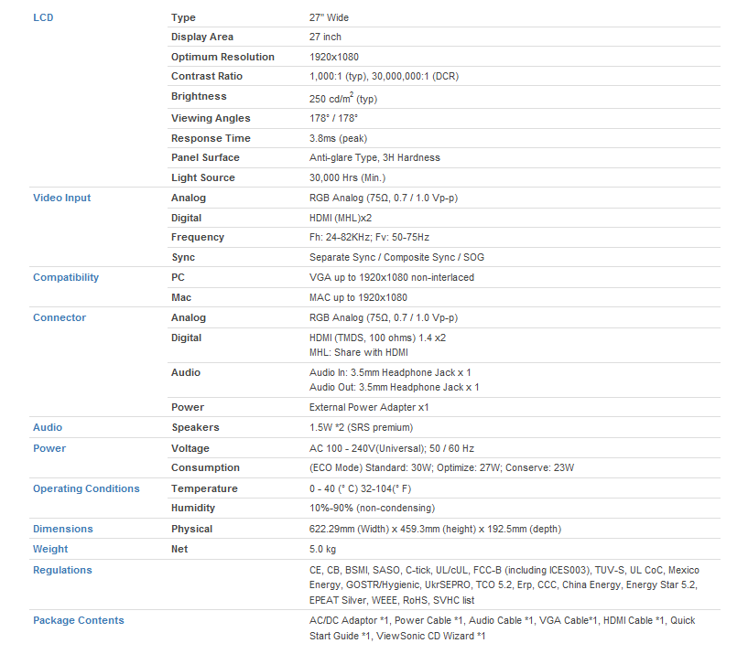Click the Compatibility category label
This screenshot has width=748, height=654.
click(x=66, y=277)
